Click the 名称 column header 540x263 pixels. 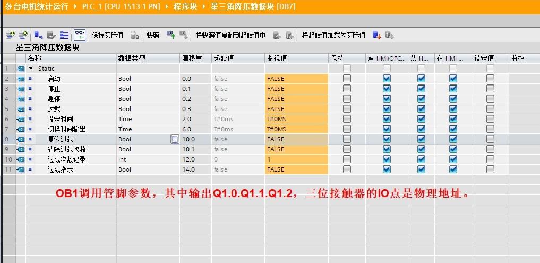coord(71,58)
